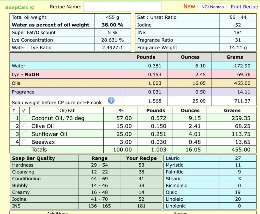The height and width of the screenshot is (214, 260).
Task: Click inside the Recipe Name field
Action: (x=123, y=7)
